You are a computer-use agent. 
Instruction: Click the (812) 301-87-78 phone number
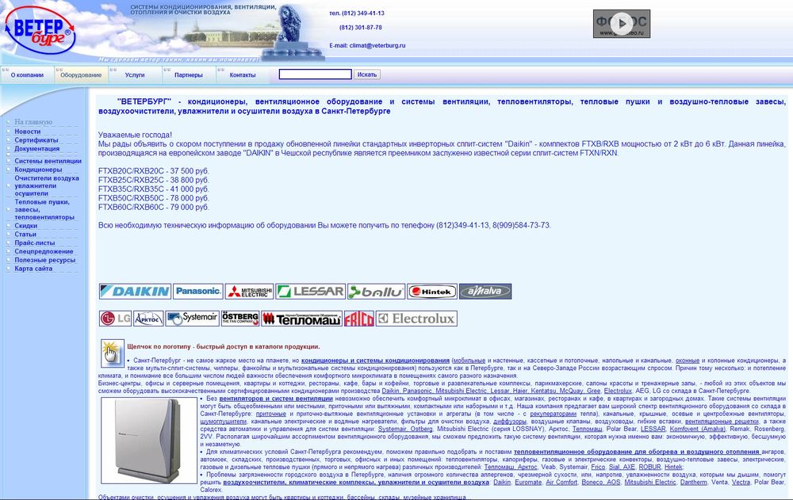(x=361, y=27)
